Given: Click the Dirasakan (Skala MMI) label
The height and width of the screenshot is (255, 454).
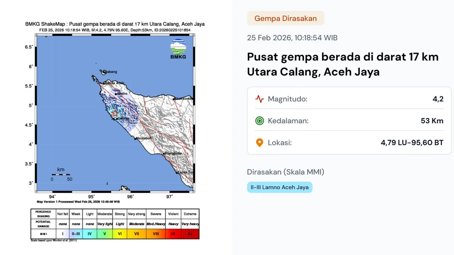Looking at the screenshot, I should coord(286,172).
